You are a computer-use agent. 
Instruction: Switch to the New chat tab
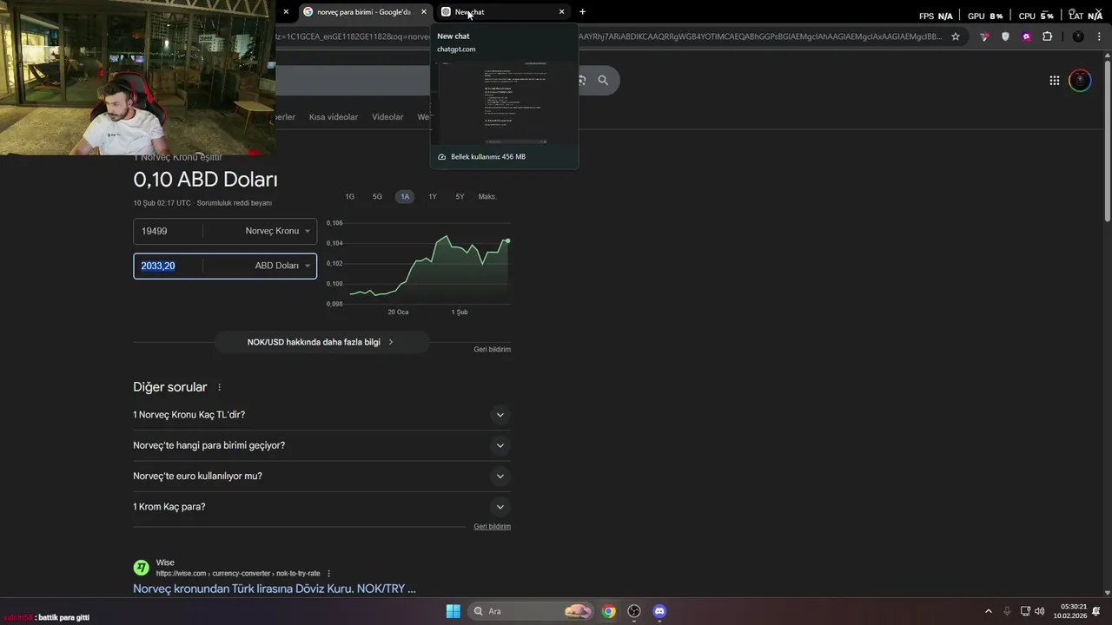coord(504,11)
